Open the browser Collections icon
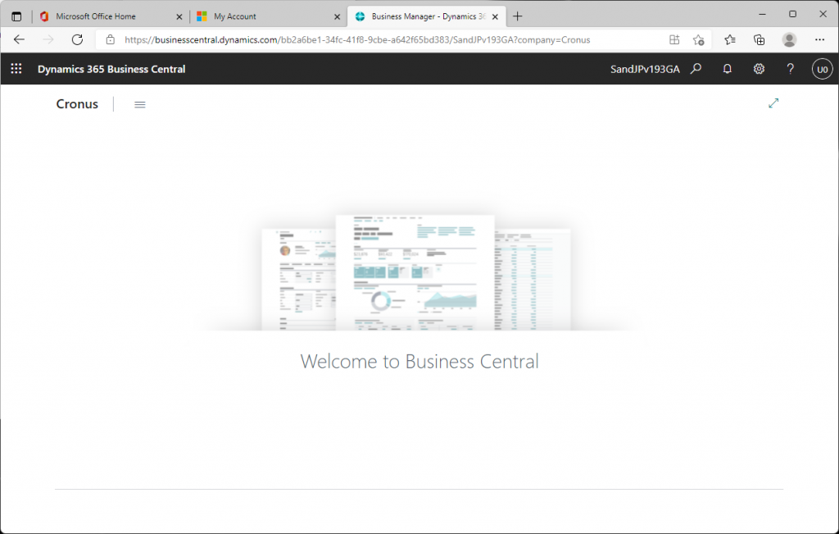The height and width of the screenshot is (534, 839). 759,39
